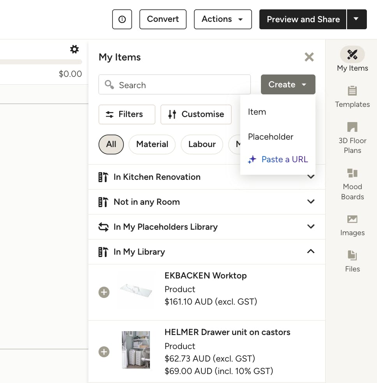Select the All filter chip
This screenshot has height=383, width=377.
111,144
